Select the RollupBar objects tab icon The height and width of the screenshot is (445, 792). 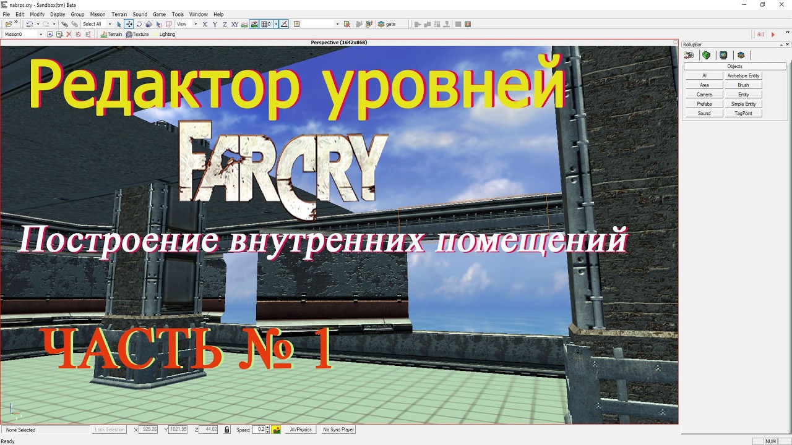click(689, 55)
